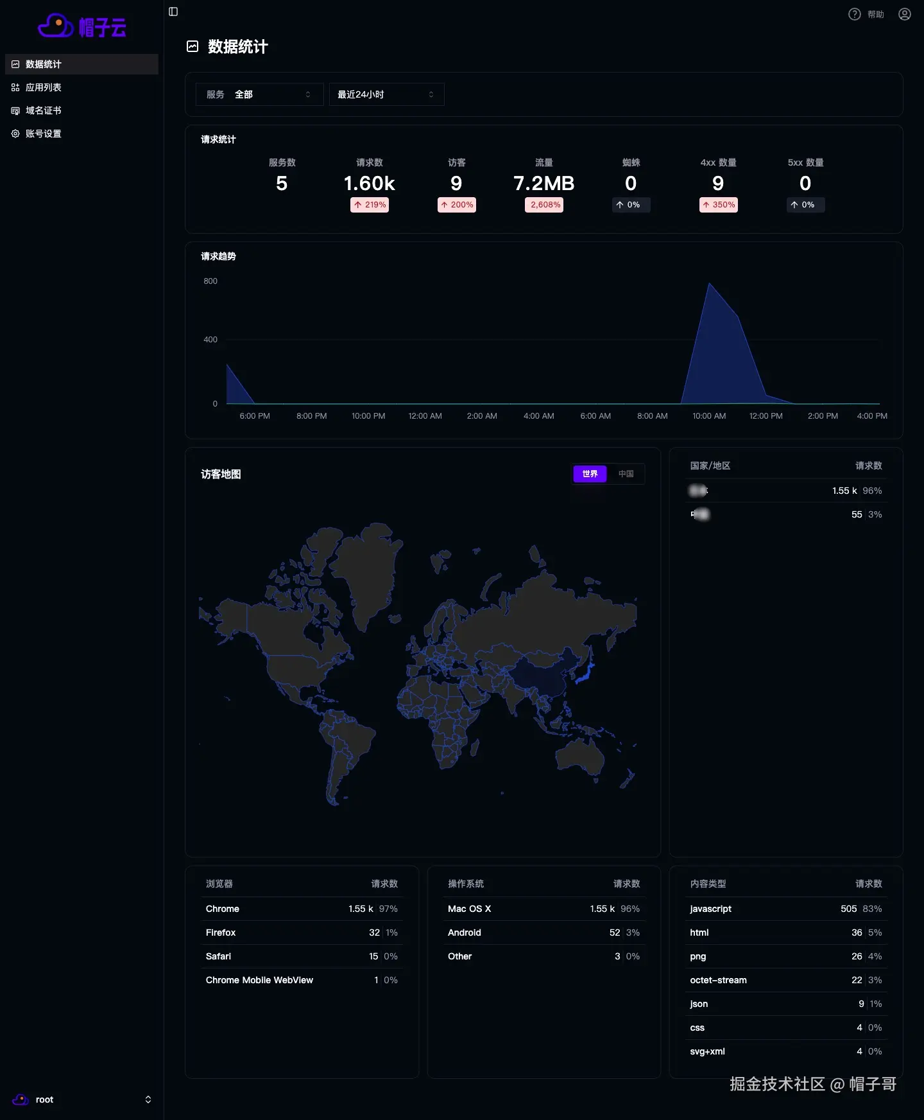
Task: Open 数据统计 menu item
Action: 81,64
